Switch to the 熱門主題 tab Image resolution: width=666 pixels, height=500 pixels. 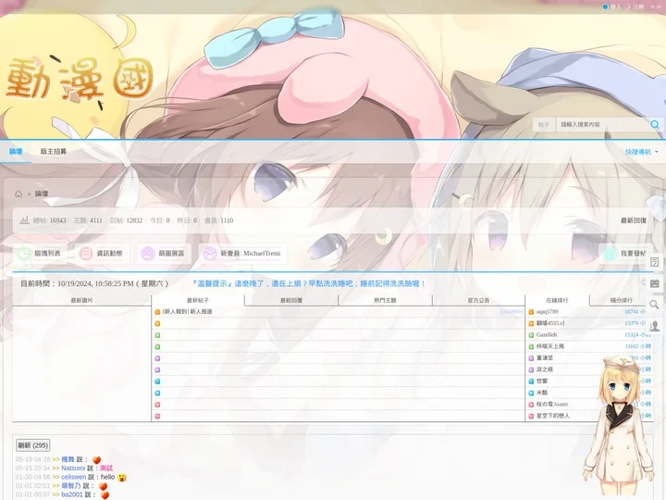tap(385, 300)
